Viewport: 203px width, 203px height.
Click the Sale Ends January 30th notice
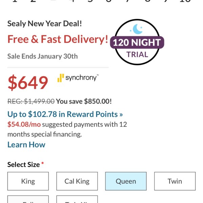[x=43, y=56]
